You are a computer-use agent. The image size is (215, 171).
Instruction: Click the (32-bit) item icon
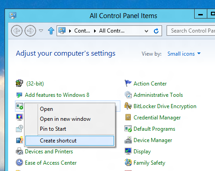click(x=19, y=83)
